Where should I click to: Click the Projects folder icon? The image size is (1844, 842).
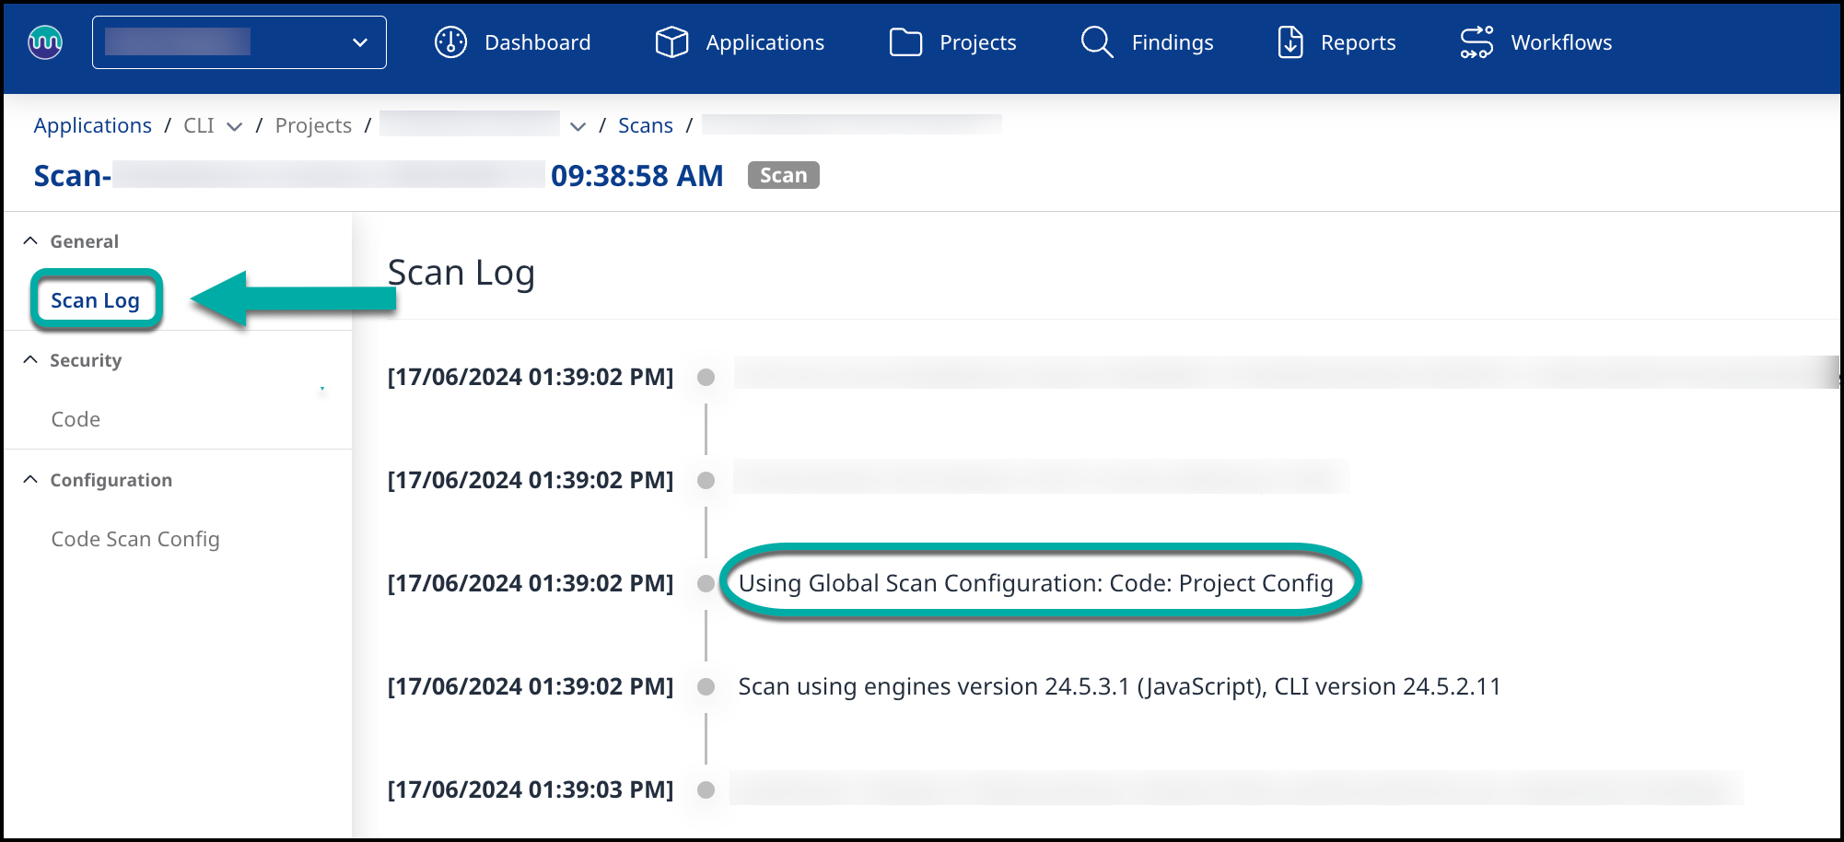coord(905,42)
